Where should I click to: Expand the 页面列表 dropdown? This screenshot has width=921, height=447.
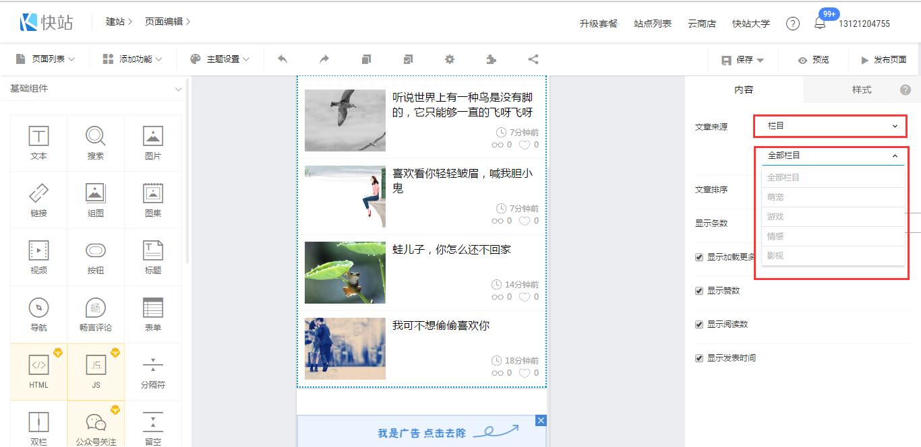tap(46, 59)
